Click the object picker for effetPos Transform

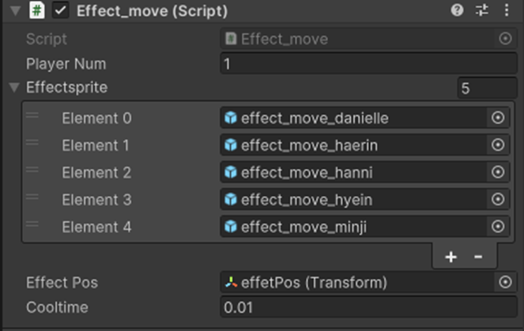click(x=505, y=282)
